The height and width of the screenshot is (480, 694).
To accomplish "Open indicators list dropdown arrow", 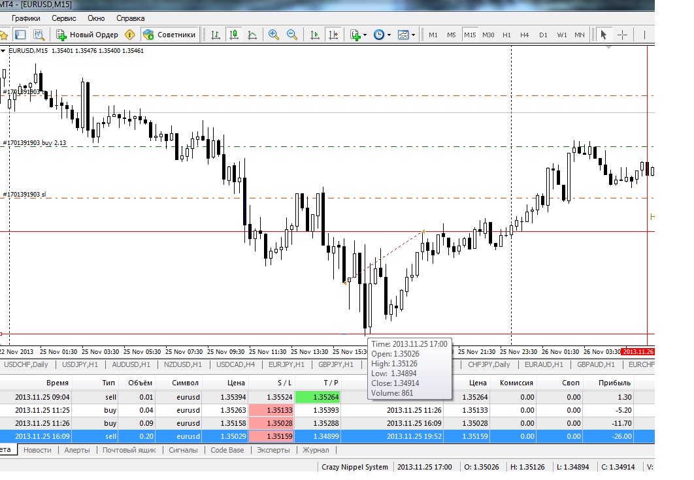I will pyautogui.click(x=365, y=35).
